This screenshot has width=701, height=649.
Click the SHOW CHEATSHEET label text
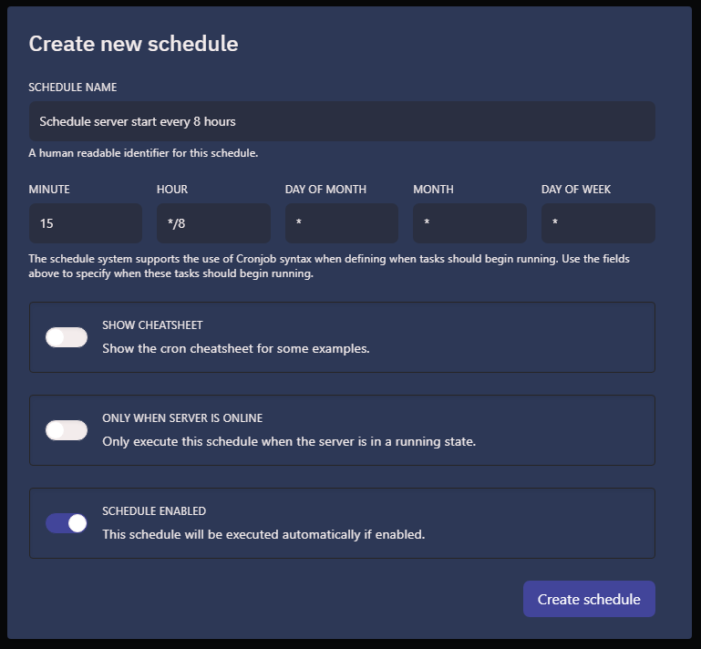click(x=152, y=325)
